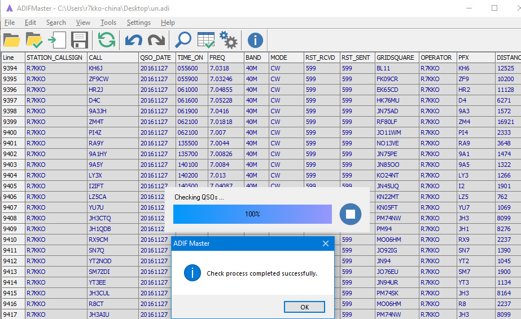Stop the QSO check process
The height and width of the screenshot is (319, 521).
pyautogui.click(x=350, y=214)
